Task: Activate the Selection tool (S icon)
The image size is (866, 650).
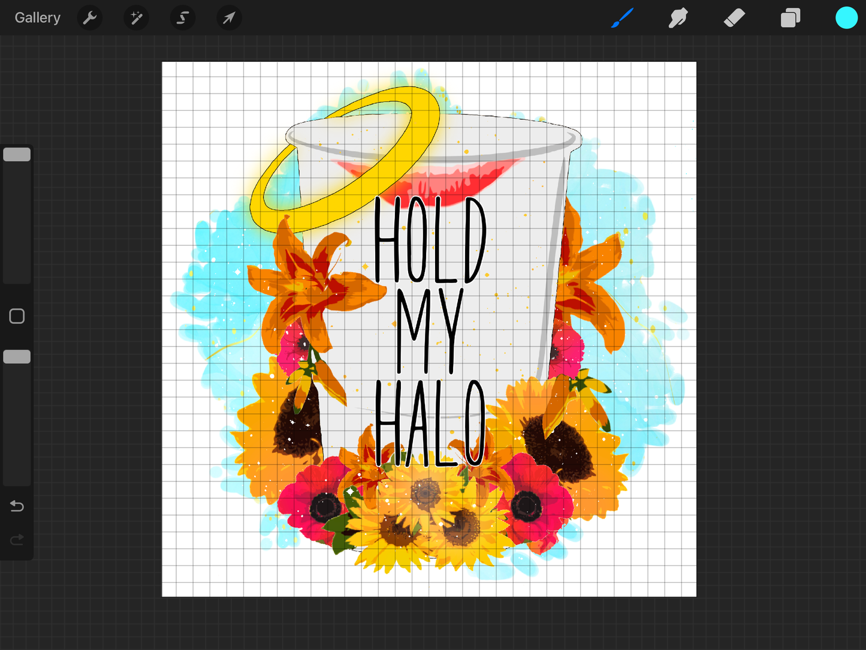Action: point(182,17)
